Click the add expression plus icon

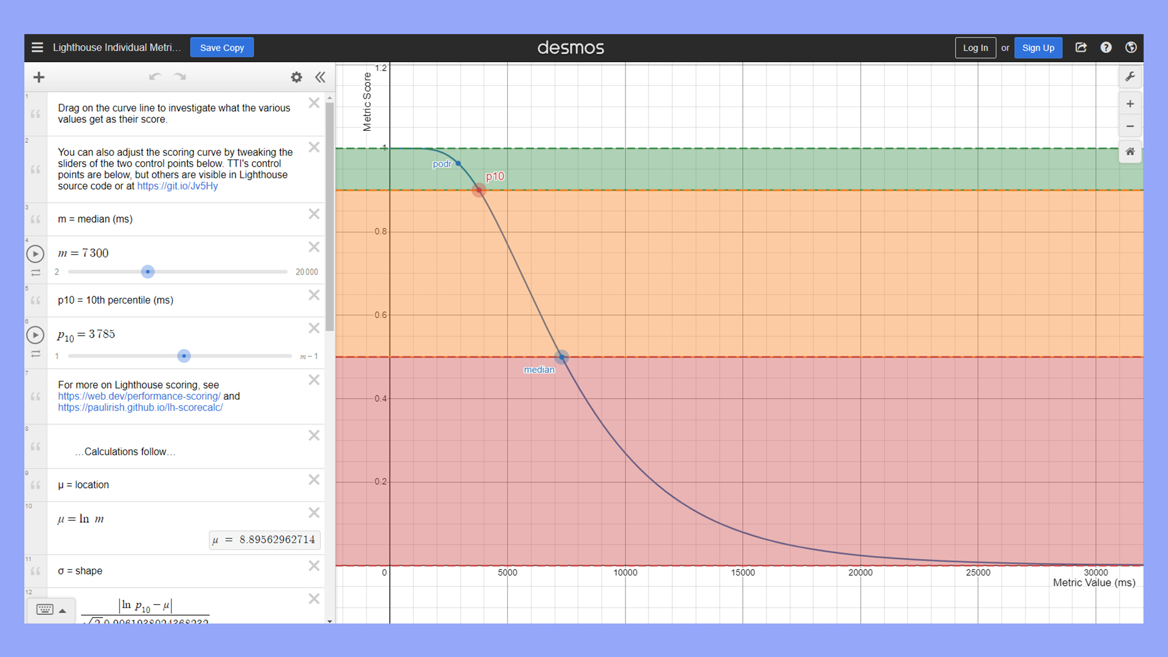point(38,77)
